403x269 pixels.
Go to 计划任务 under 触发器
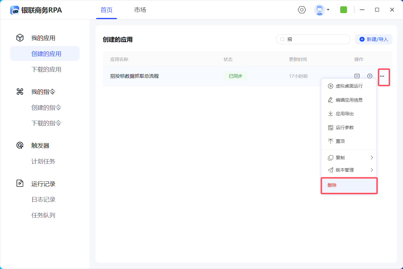pos(43,161)
